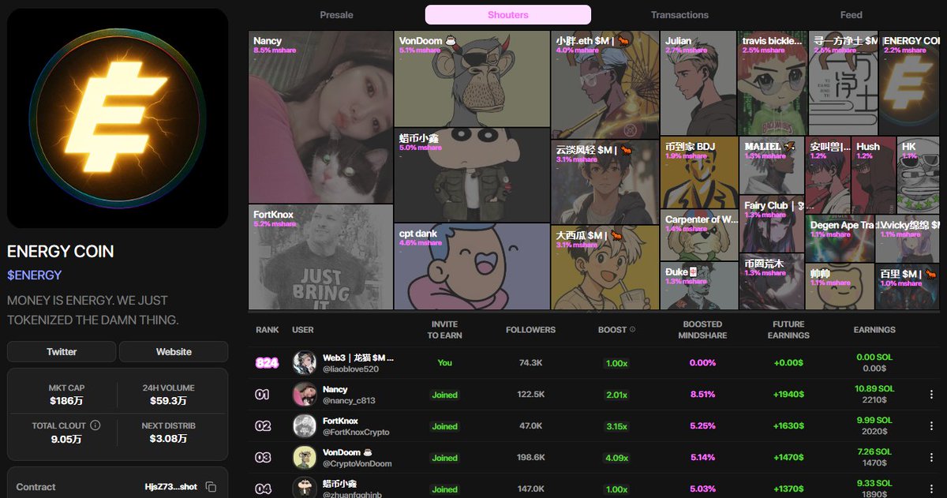The image size is (947, 498).
Task: Select VonDoom's ape tile in the treemap
Action: 472,79
